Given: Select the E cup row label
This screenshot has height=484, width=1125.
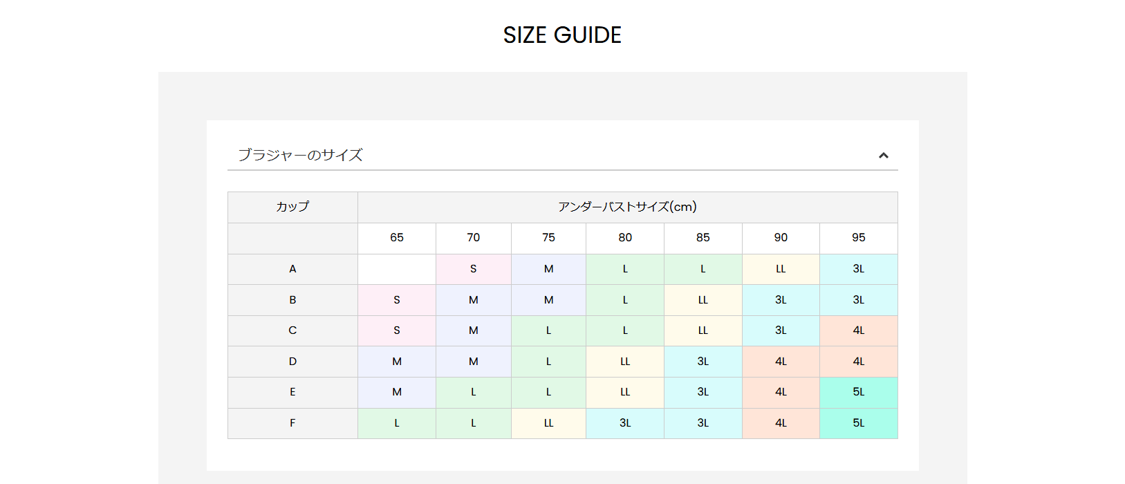Looking at the screenshot, I should 292,392.
